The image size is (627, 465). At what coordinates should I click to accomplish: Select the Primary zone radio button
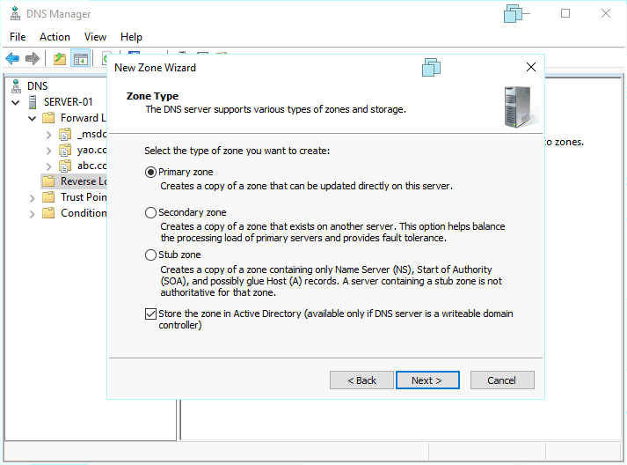pyautogui.click(x=150, y=173)
